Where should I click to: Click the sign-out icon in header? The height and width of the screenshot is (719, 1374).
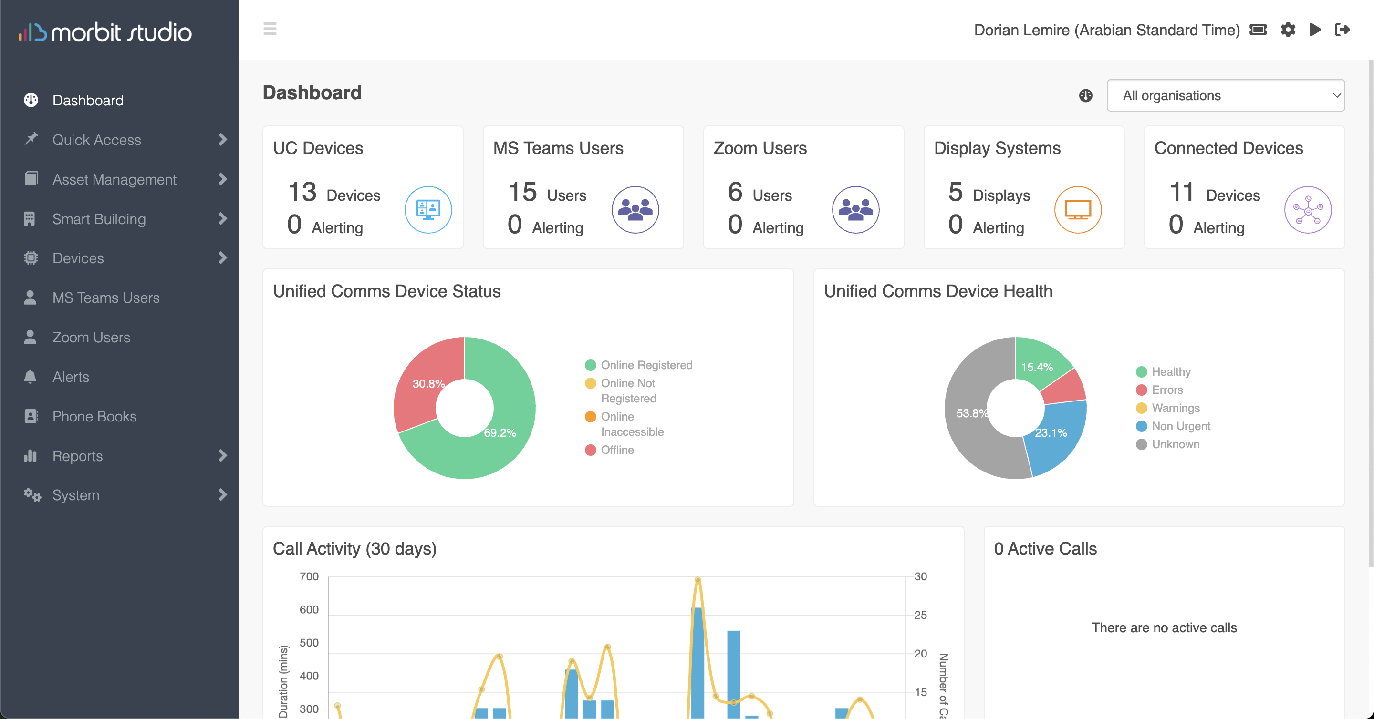tap(1343, 30)
